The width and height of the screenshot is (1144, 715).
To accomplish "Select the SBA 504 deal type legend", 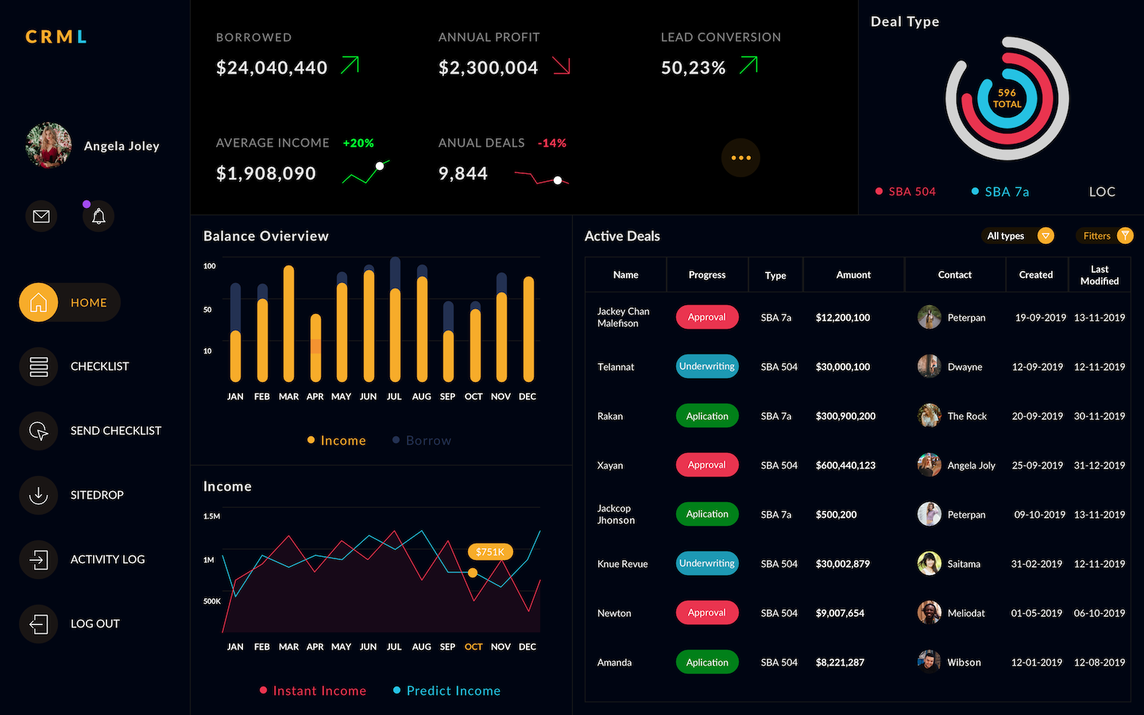I will 906,191.
